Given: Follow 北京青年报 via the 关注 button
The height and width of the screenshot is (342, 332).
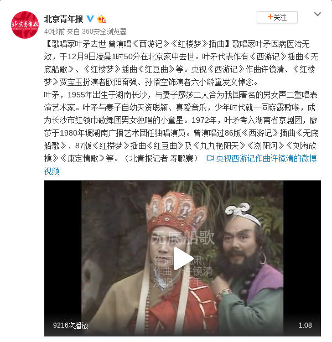Looking at the screenshot, I should coord(277,17).
